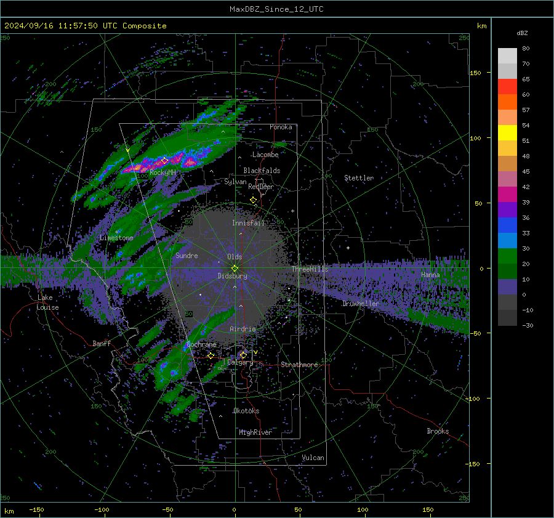Select the red 65–60 dBZ swatch
This screenshot has width=554, height=518.
click(x=507, y=87)
